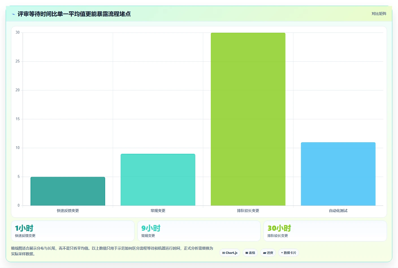398x268 pixels.
Task: Click the 快速反馈变更 bar in the chart
Action: (x=68, y=191)
